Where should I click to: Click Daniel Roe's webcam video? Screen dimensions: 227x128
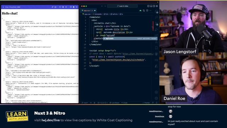[193, 78]
